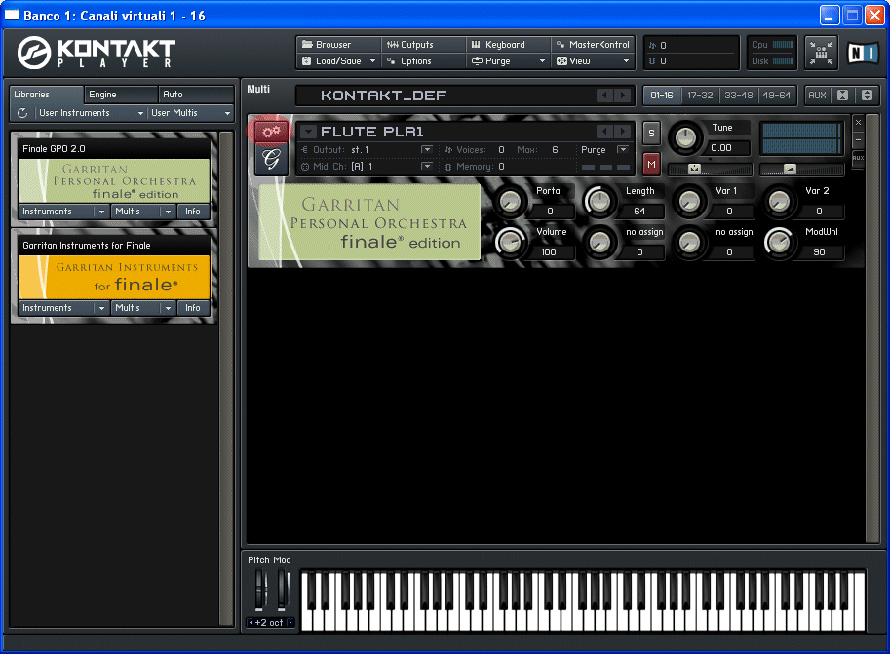The width and height of the screenshot is (890, 654).
Task: Toggle the on-screen Keyboard
Action: coord(507,45)
